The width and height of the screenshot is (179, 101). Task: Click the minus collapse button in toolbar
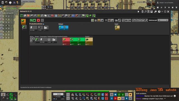tap(106, 20)
